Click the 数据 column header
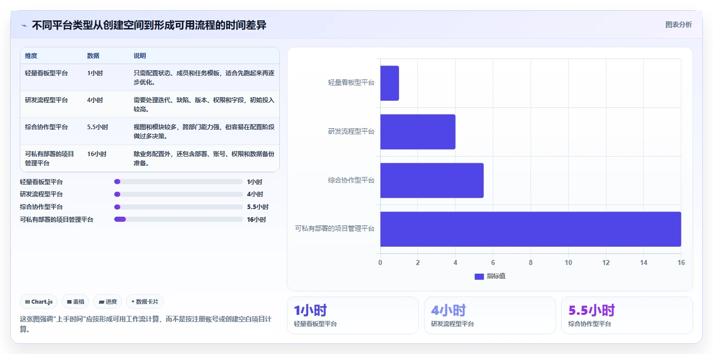The width and height of the screenshot is (713, 354). coord(93,56)
